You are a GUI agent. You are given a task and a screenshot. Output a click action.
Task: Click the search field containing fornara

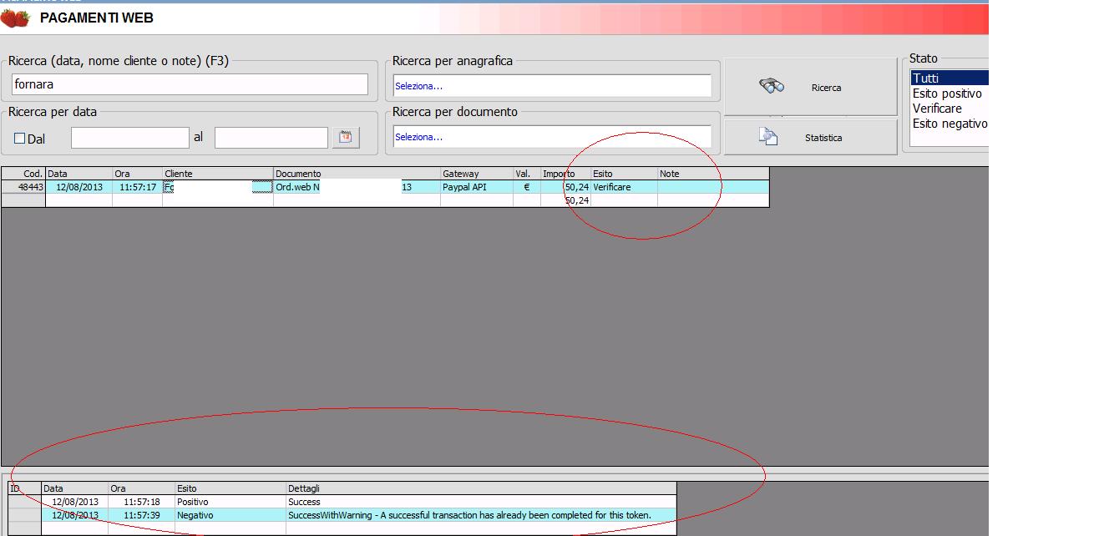click(190, 84)
